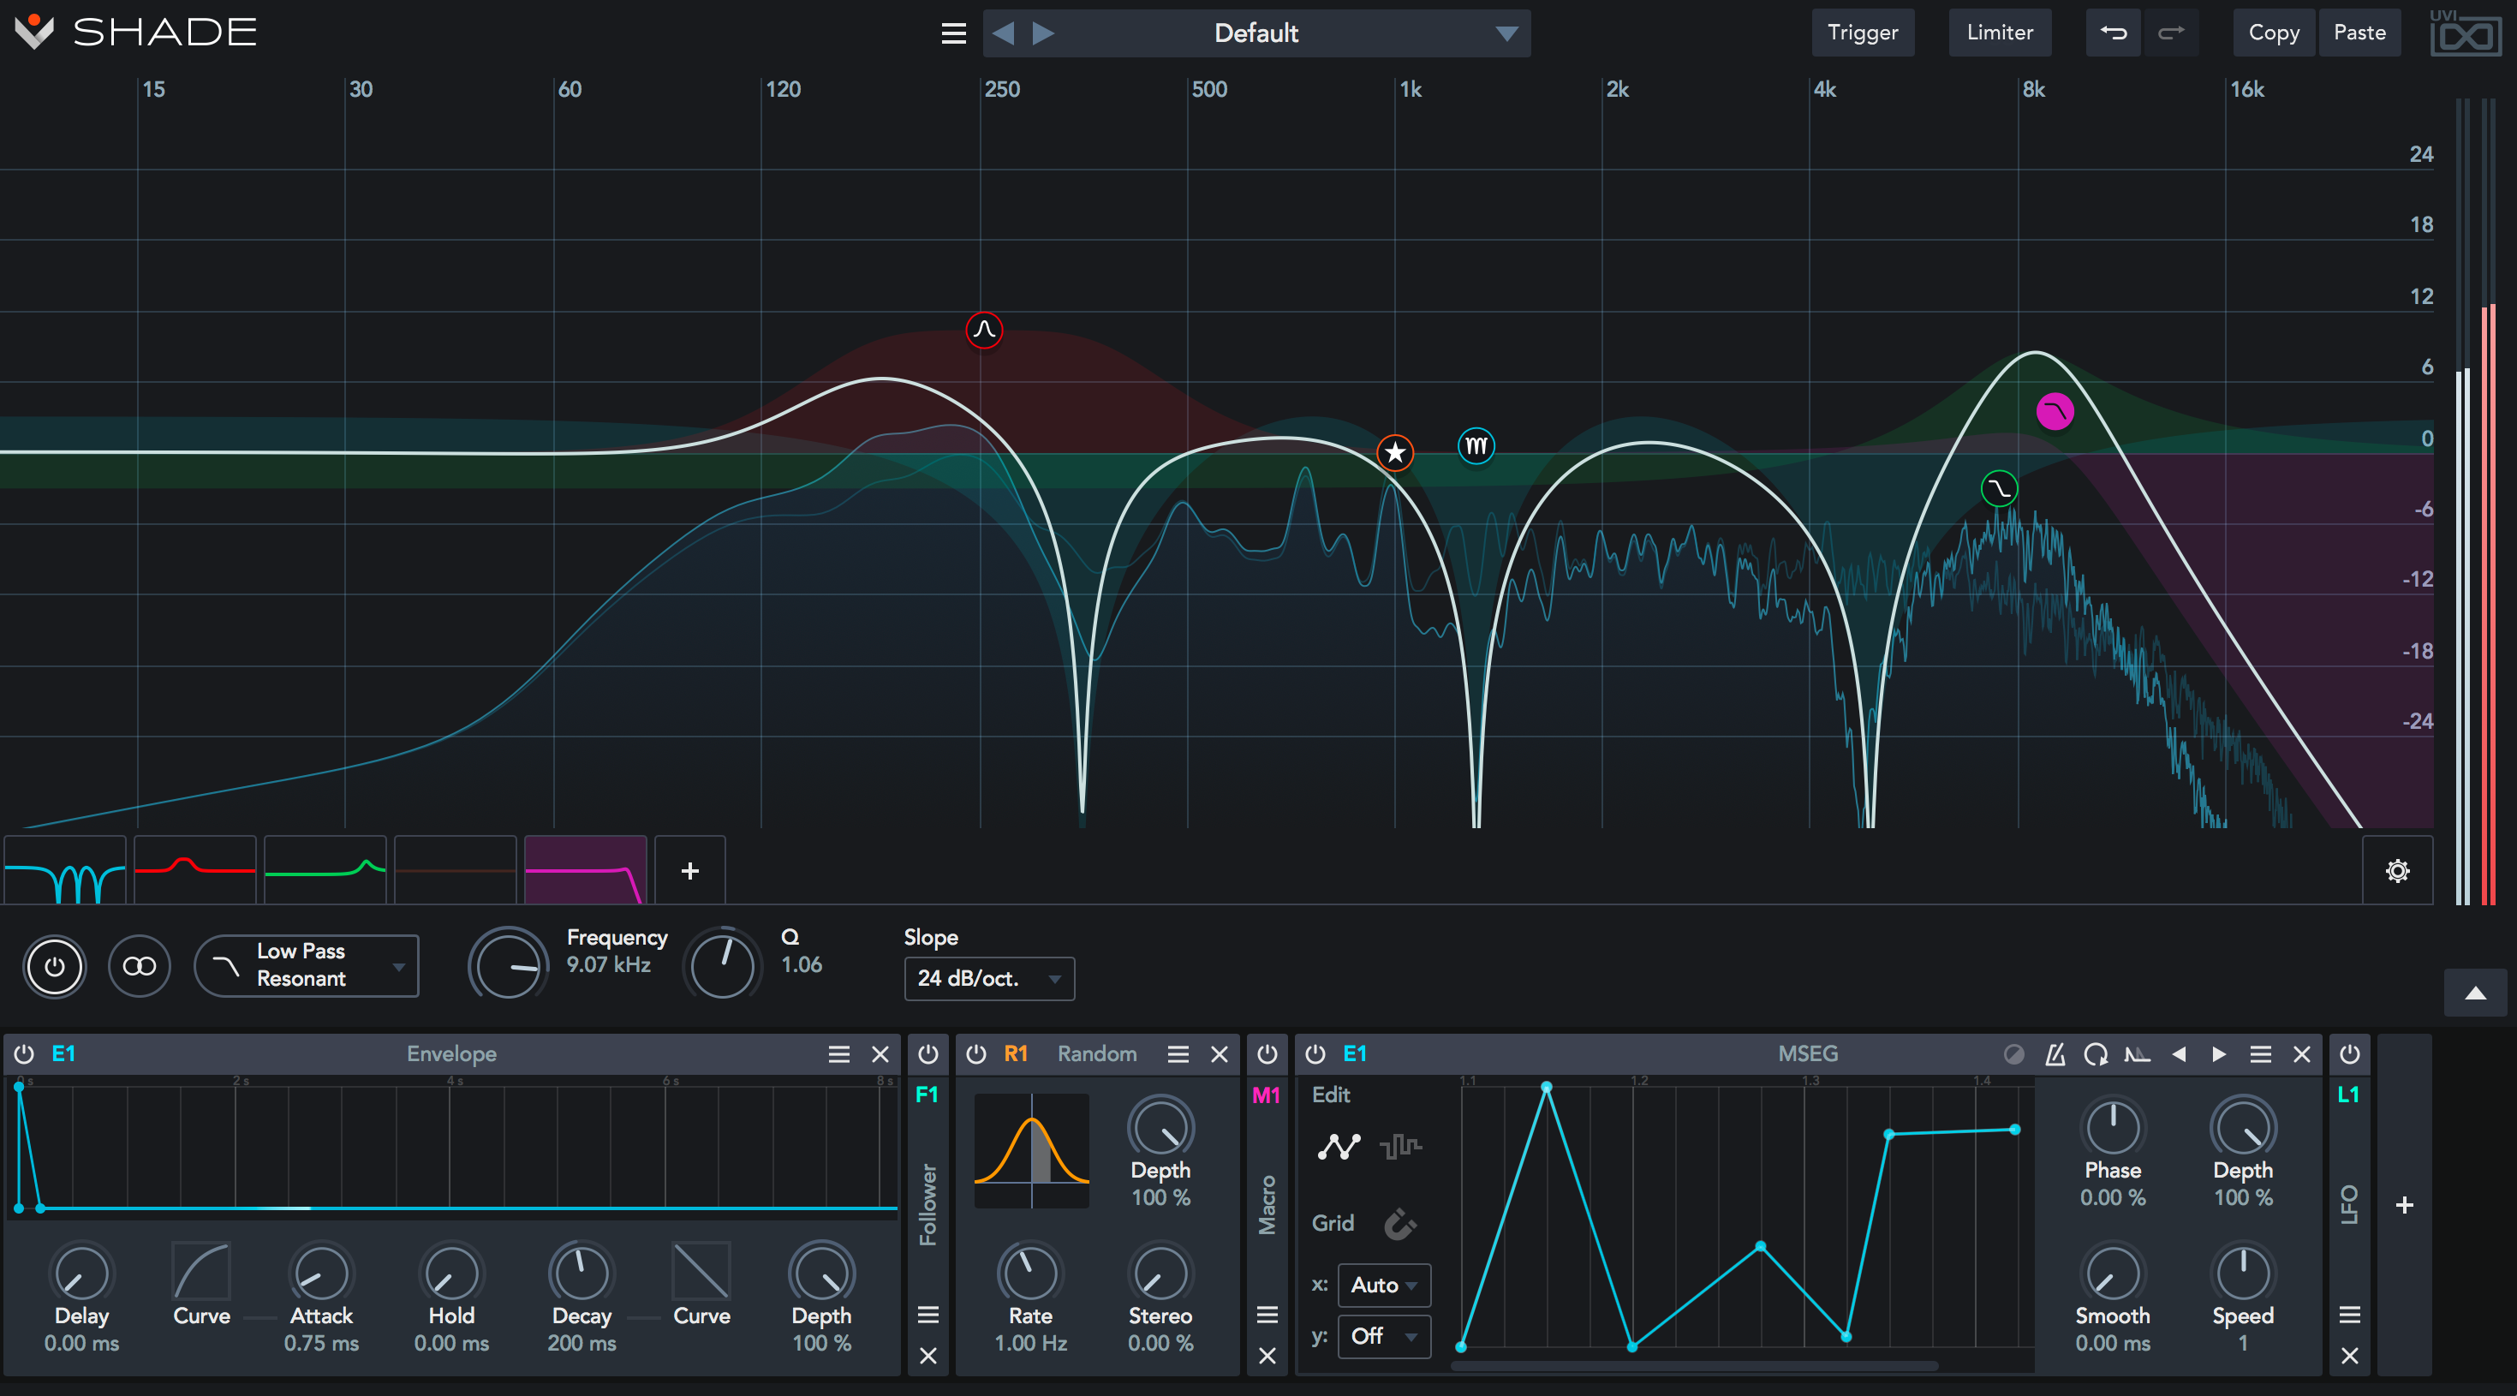Select the green shelf filter band tab
The image size is (2517, 1396).
point(325,869)
